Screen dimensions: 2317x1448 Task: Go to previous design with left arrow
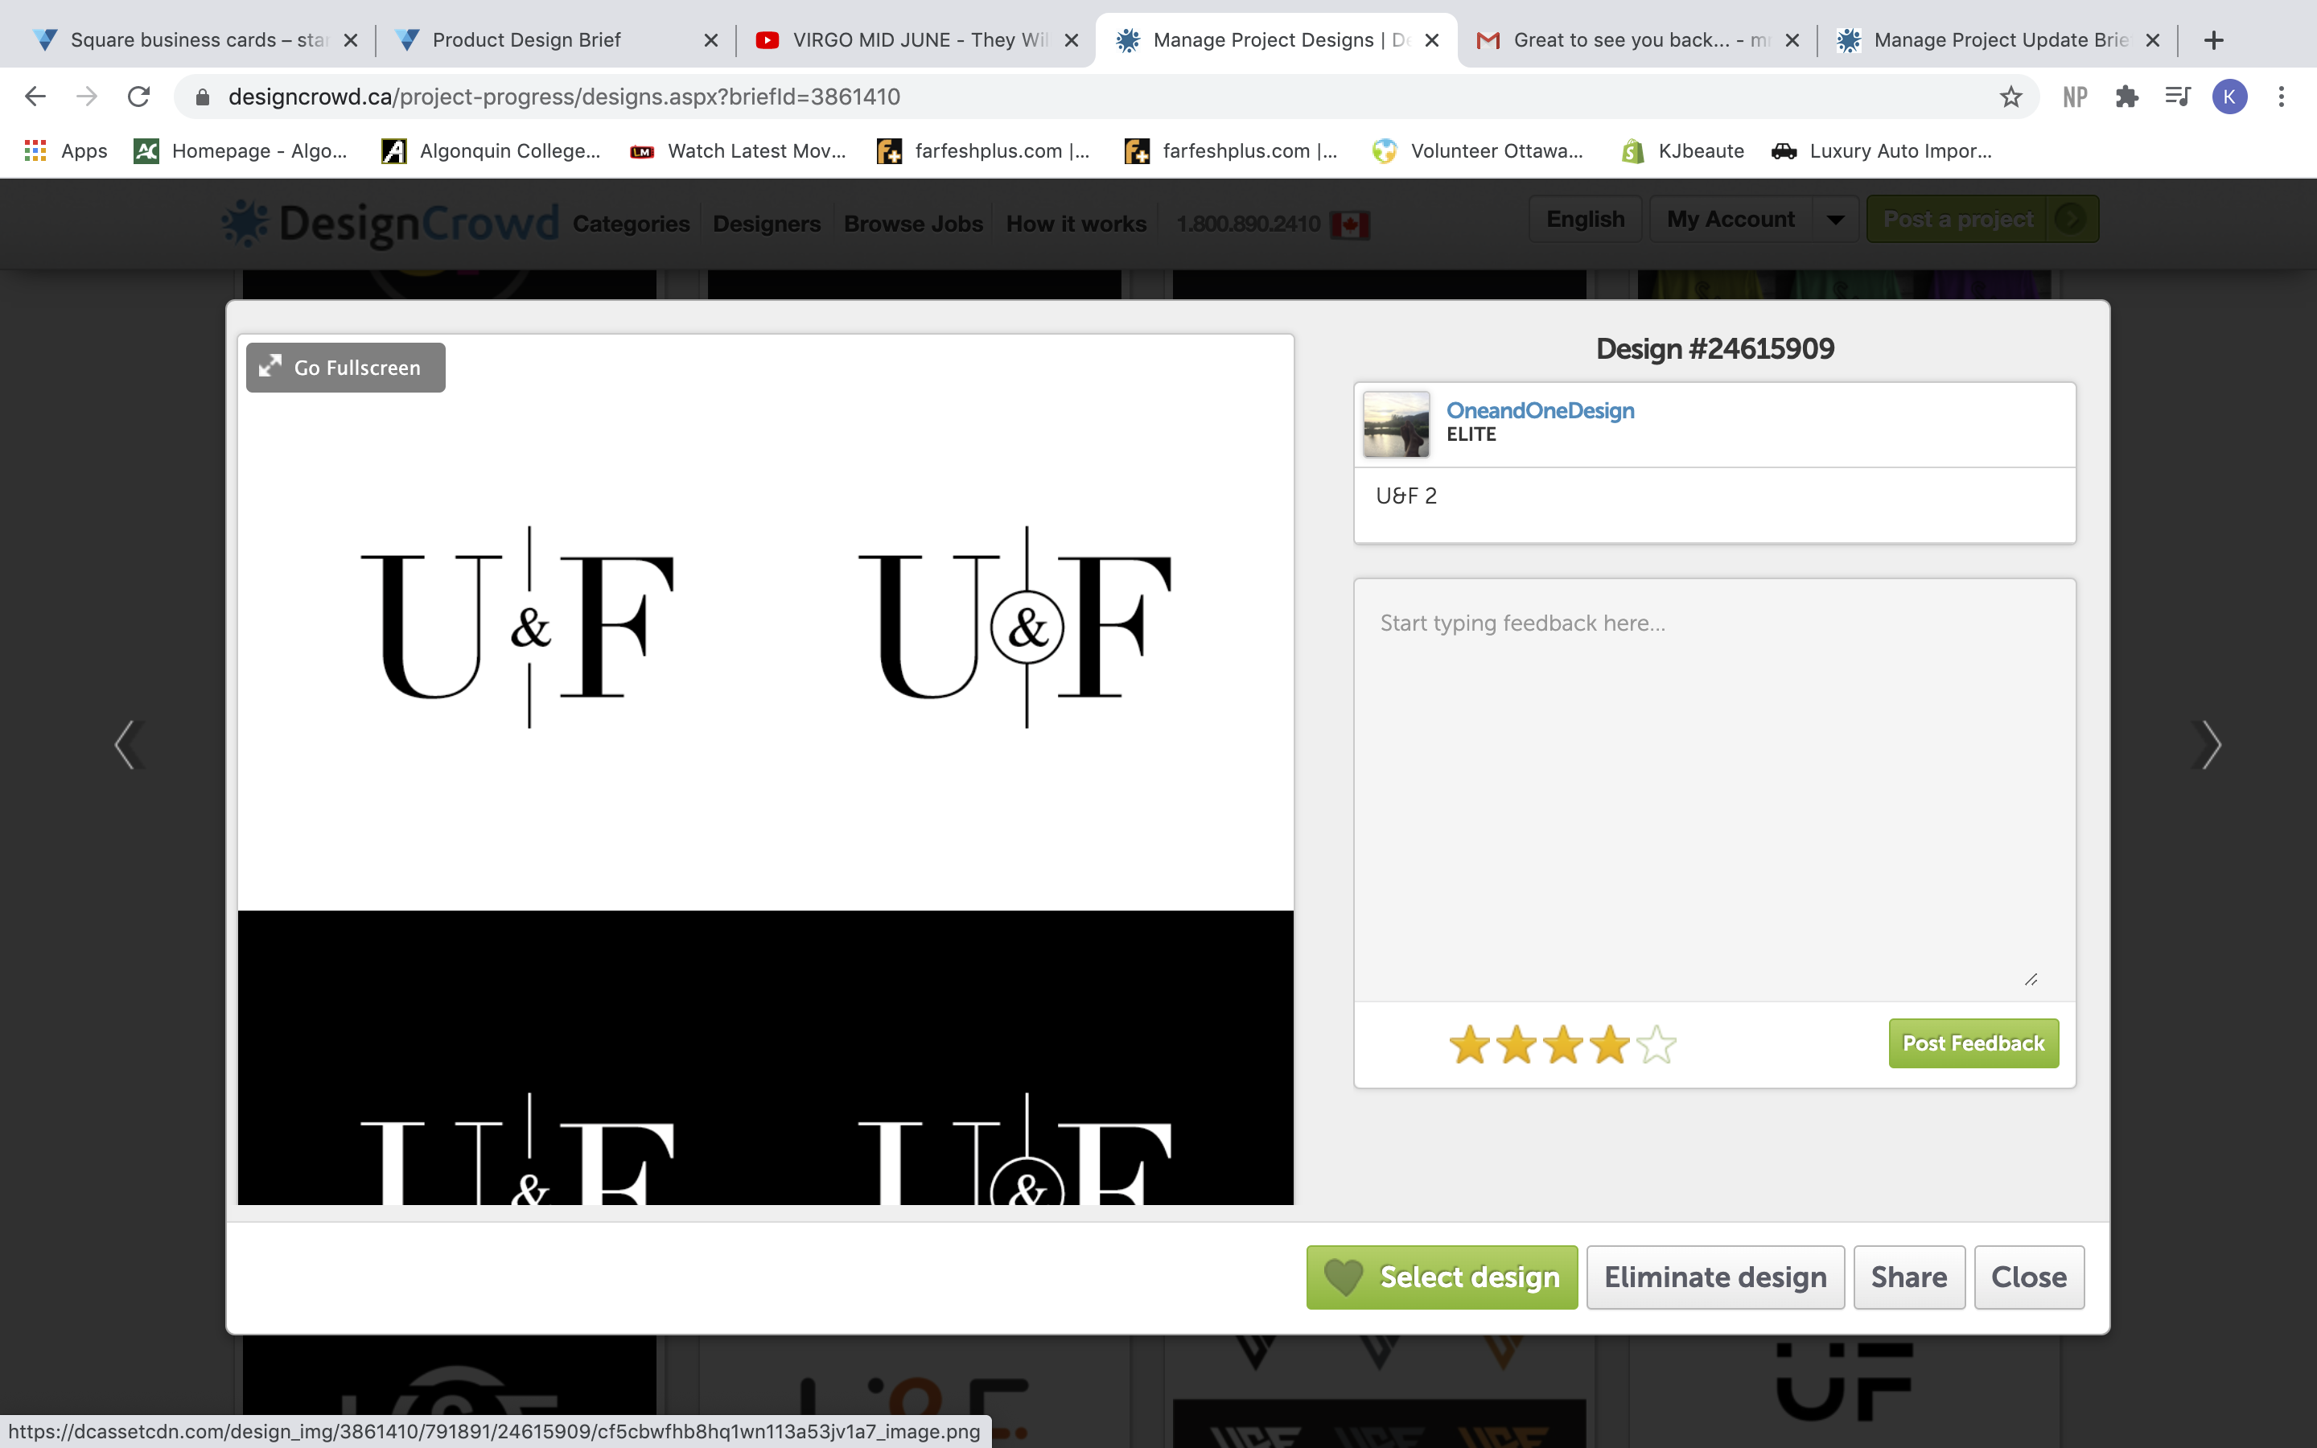(128, 745)
